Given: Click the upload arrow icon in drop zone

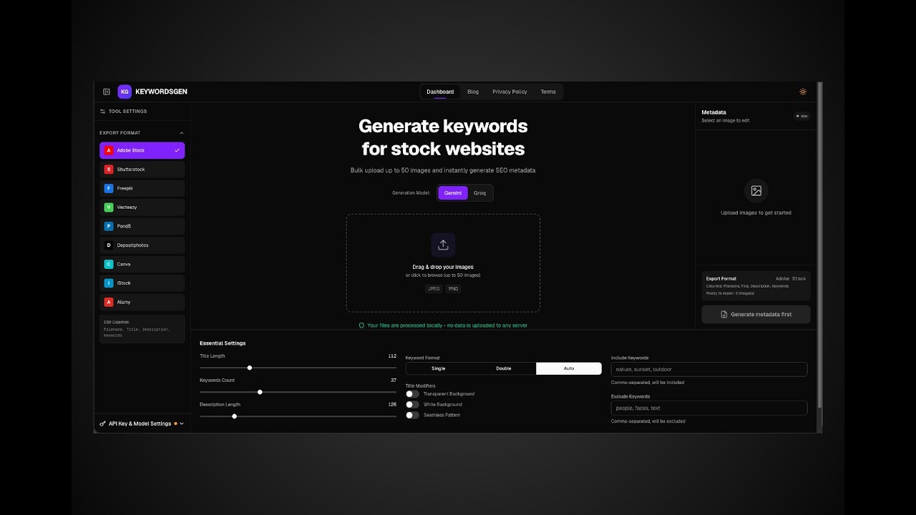Looking at the screenshot, I should coord(443,245).
